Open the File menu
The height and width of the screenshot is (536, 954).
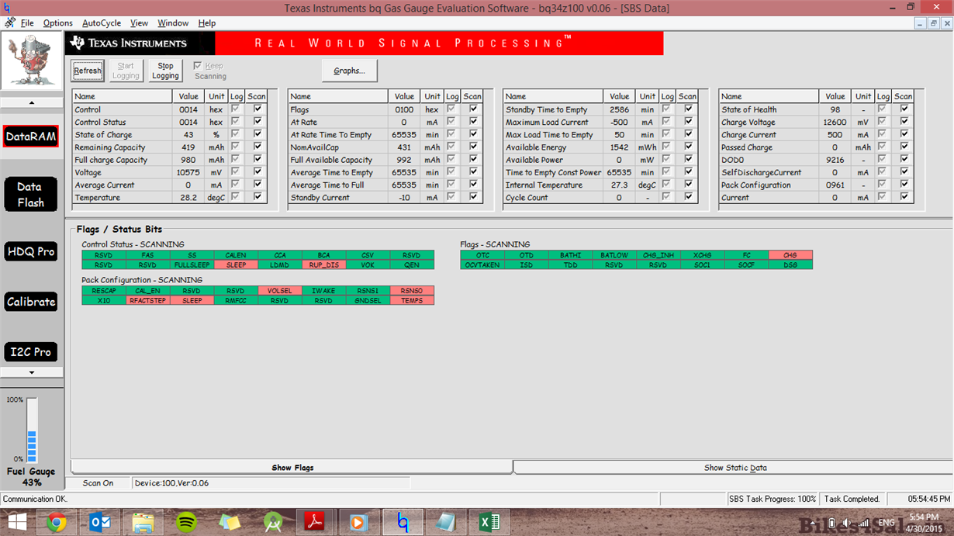27,23
